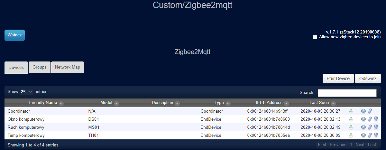386x150 pixels.
Task: Click Showing 1 to 4 of 4 entries
Action: [x=33, y=145]
